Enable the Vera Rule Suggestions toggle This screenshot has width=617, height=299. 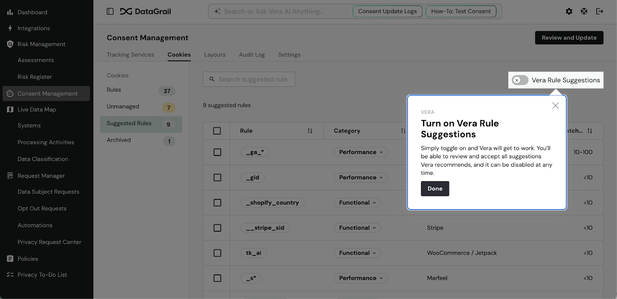pos(520,80)
